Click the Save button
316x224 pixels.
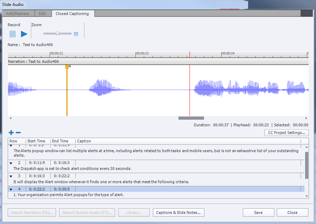tap(258, 212)
